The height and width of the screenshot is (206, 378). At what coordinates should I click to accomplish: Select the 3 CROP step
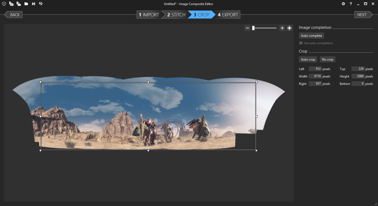pyautogui.click(x=202, y=14)
